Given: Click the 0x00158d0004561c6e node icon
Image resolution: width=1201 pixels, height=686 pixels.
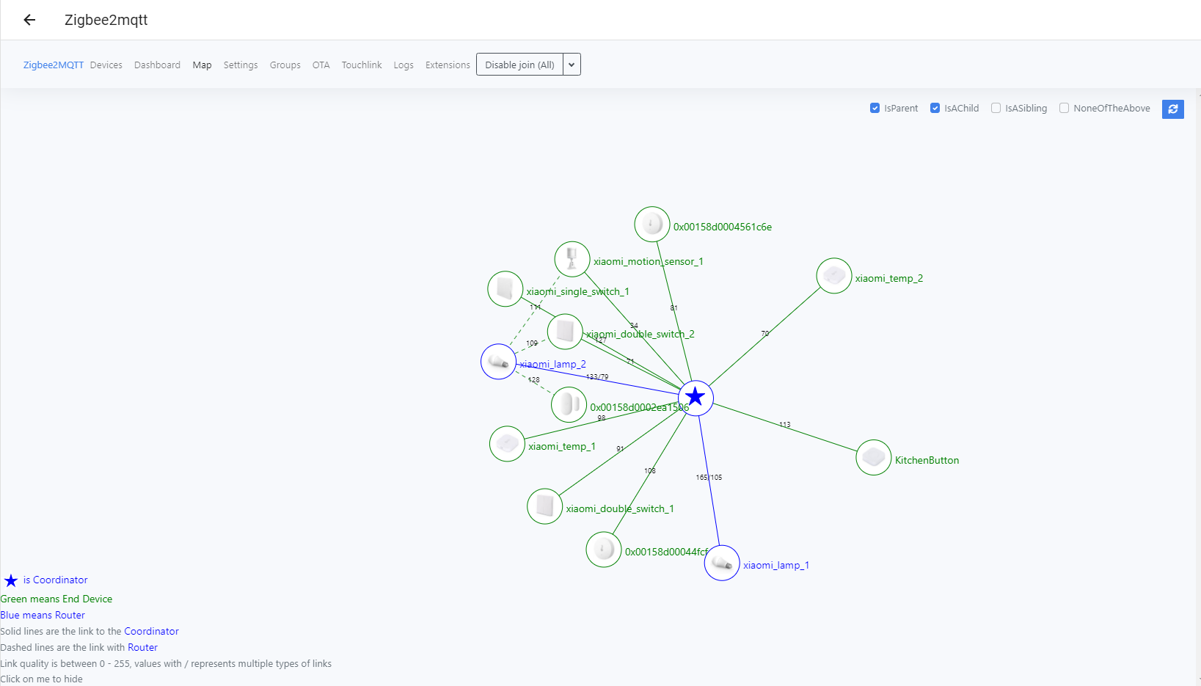Looking at the screenshot, I should click(652, 225).
